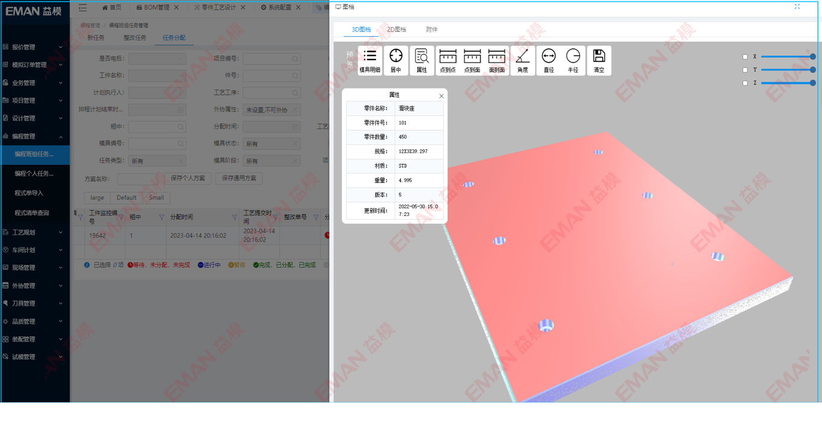822x429 pixels.
Task: Expand 外协管理 in the sidebar
Action: [x=35, y=286]
